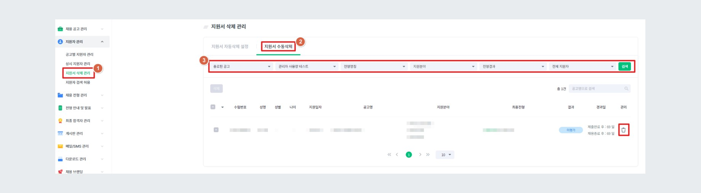Open 지원서 삭제 관리 submenu
Viewport: 701px width, 193px height.
click(x=78, y=73)
